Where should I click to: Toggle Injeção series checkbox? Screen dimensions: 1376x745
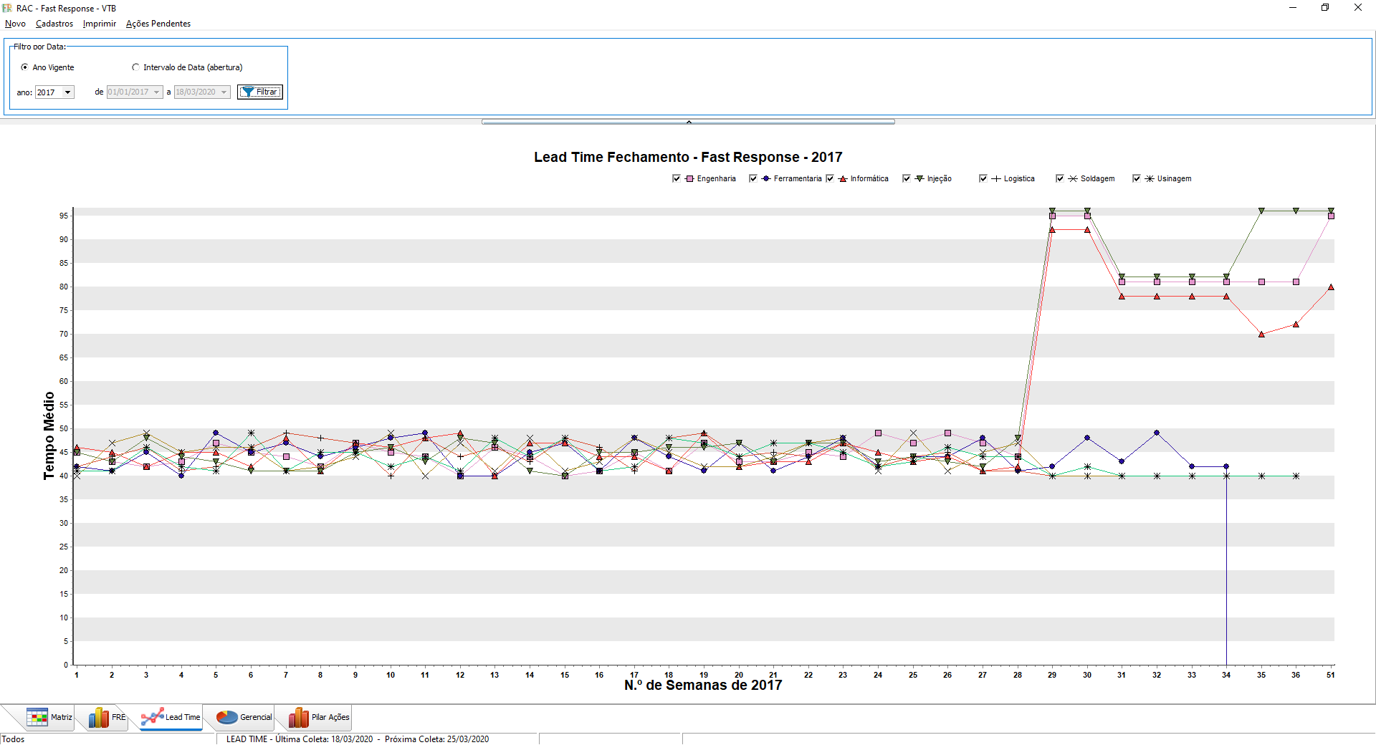pyautogui.click(x=907, y=178)
